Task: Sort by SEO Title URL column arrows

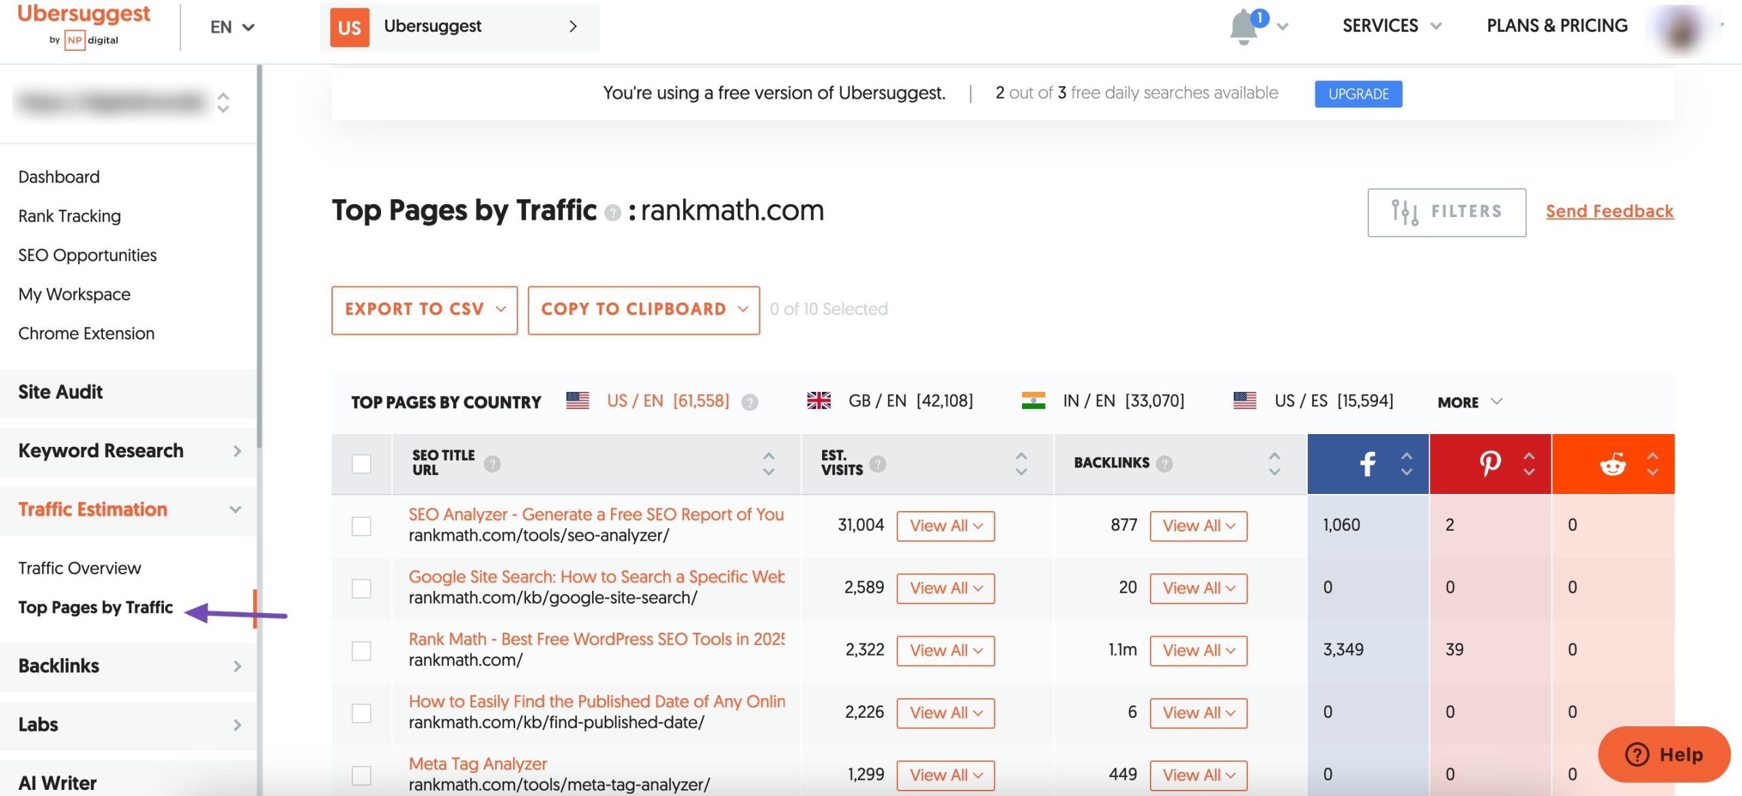Action: pos(768,464)
